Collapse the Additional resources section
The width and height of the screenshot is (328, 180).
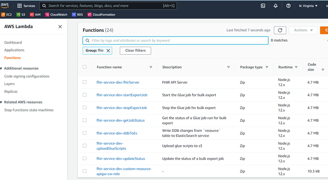tap(2, 68)
